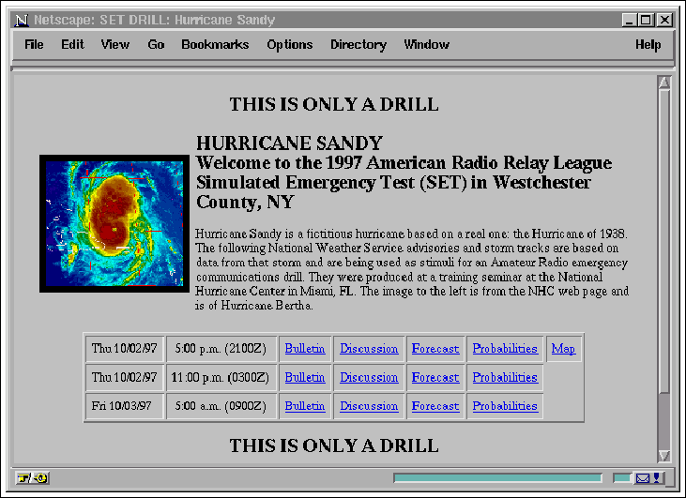This screenshot has height=498, width=686.
Task: Click the scrollbar down arrow
Action: tap(664, 456)
